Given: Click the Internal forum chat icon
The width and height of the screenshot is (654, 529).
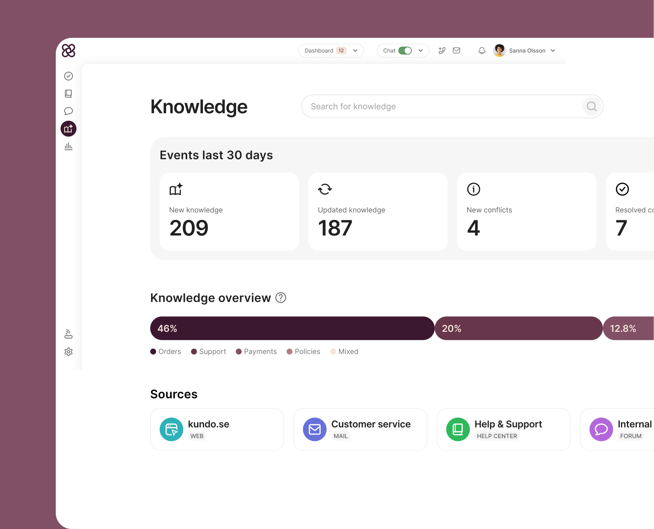Looking at the screenshot, I should point(601,429).
